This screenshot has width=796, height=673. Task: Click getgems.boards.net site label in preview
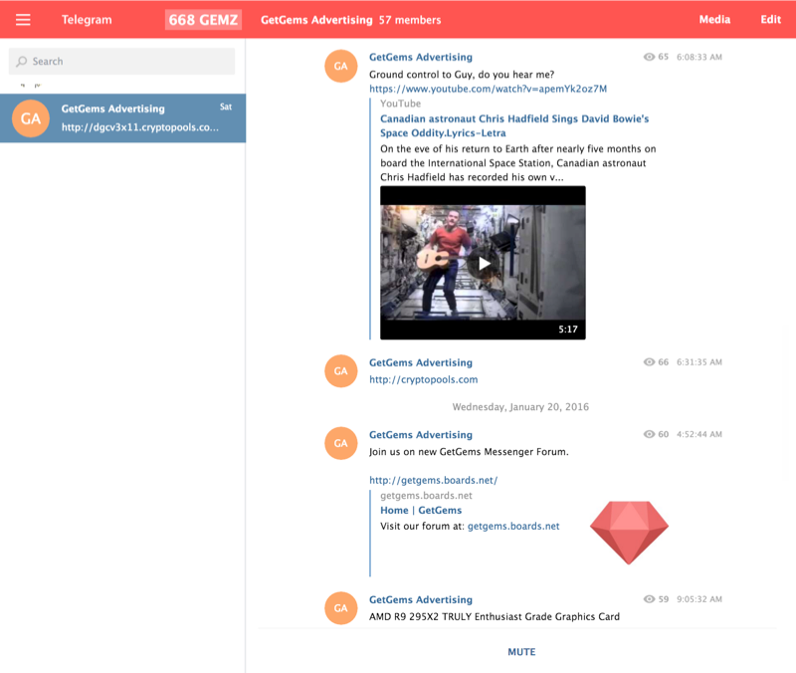tap(426, 495)
